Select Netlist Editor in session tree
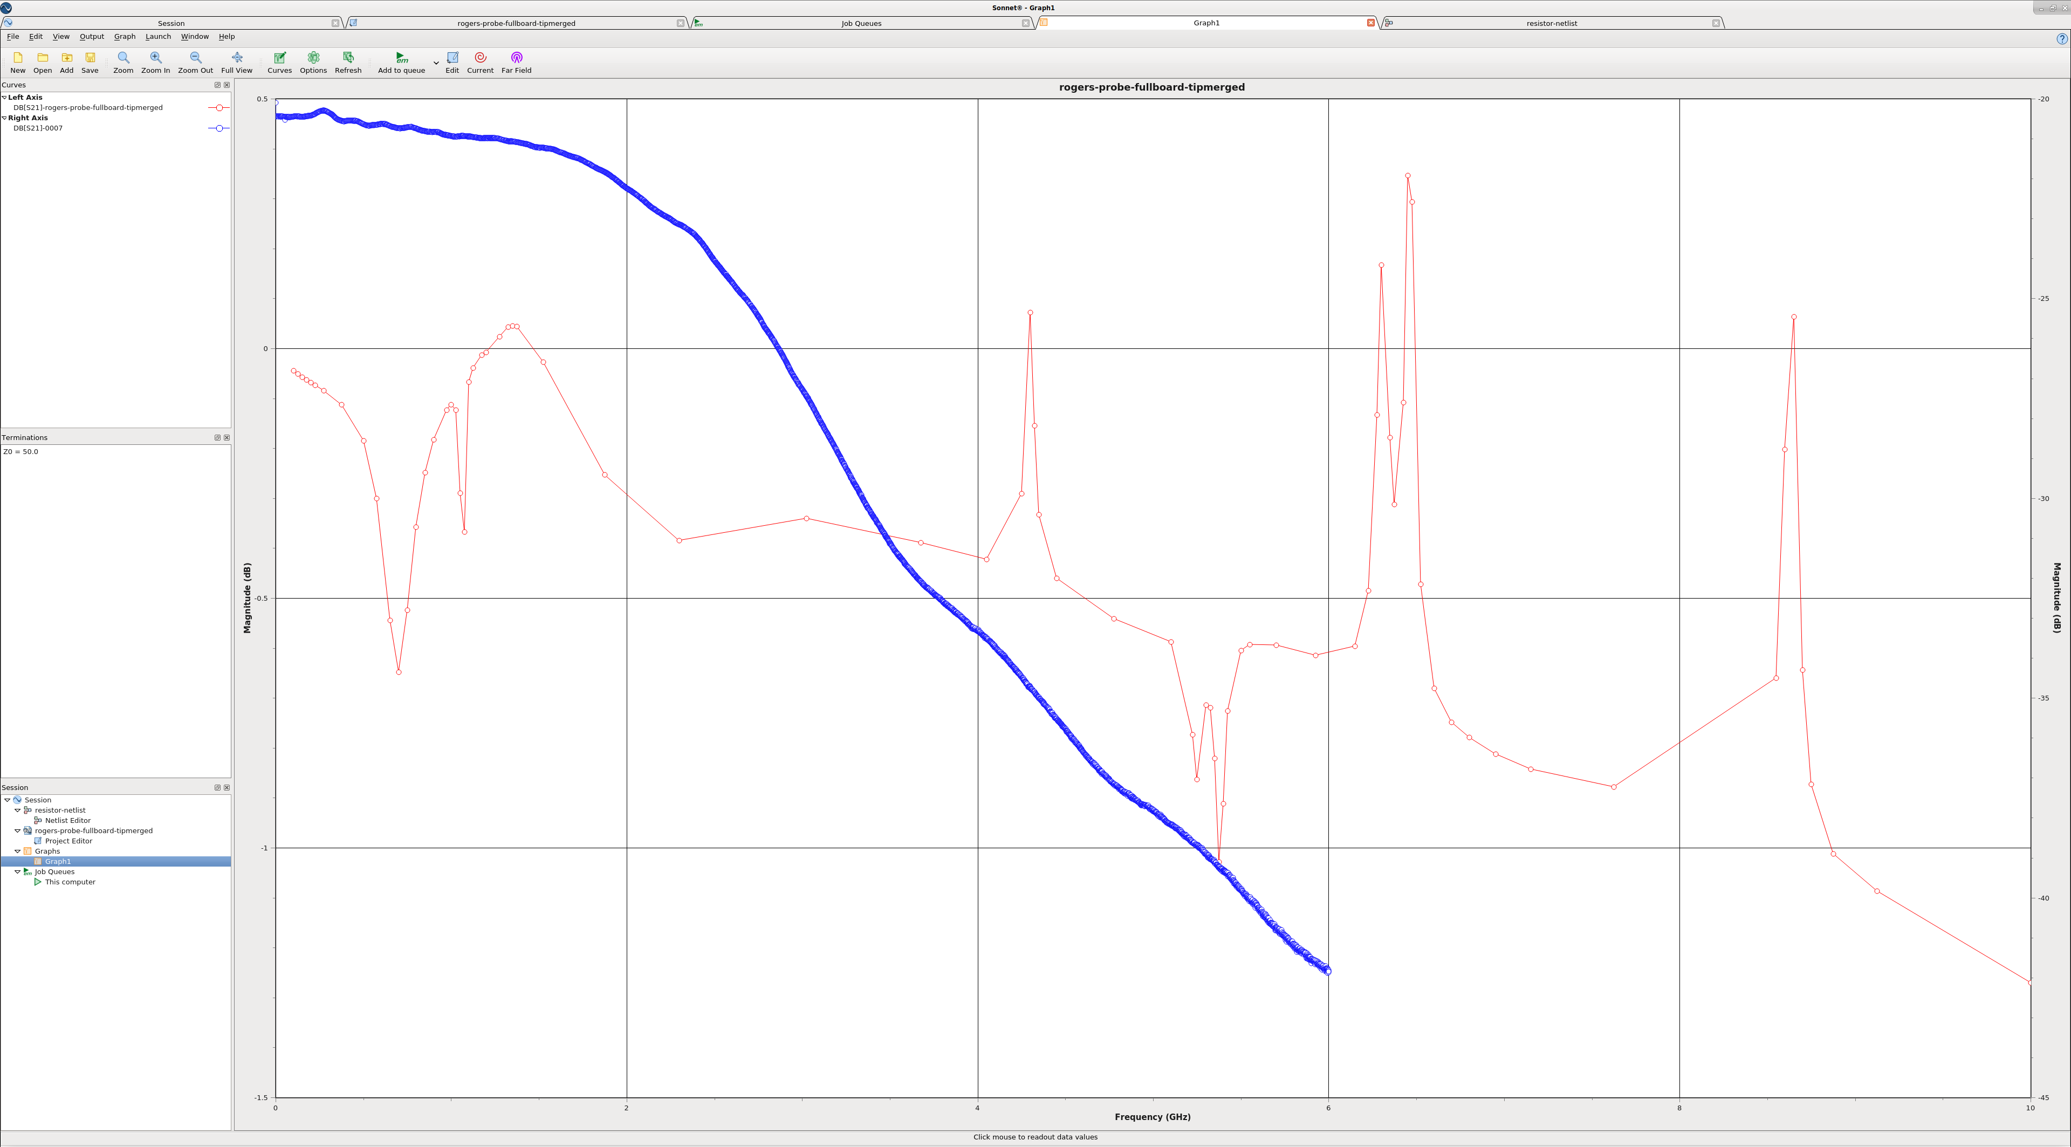The image size is (2071, 1147). (67, 821)
